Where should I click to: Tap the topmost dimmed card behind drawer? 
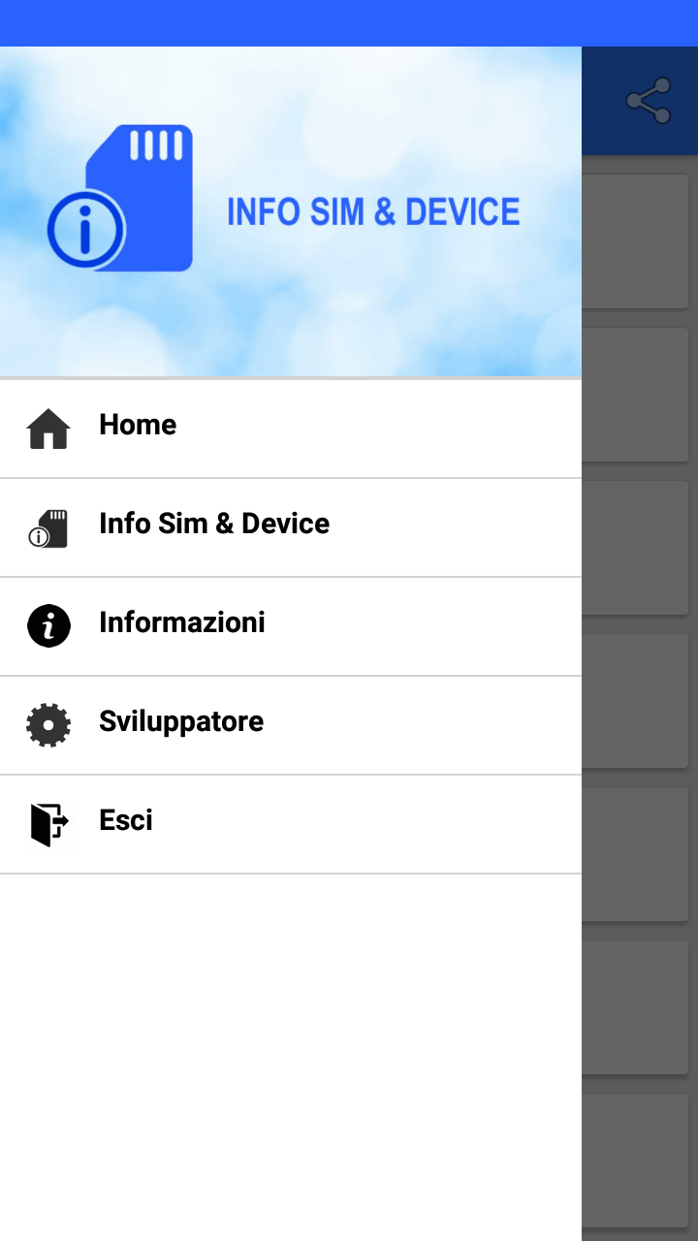(635, 242)
